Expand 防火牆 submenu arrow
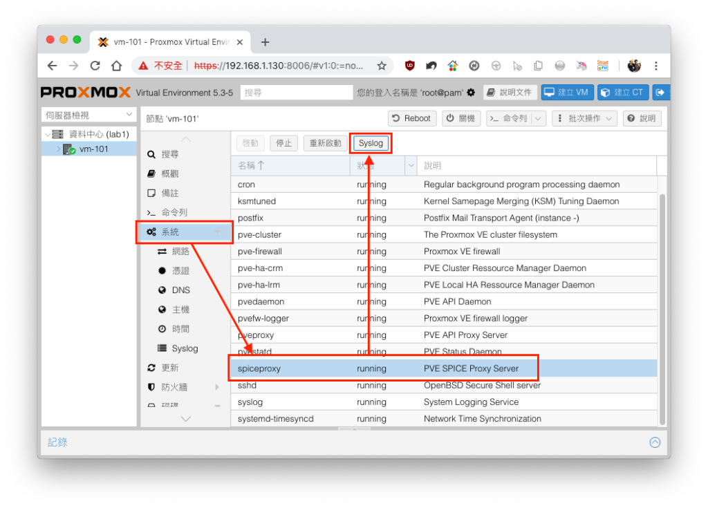 218,387
